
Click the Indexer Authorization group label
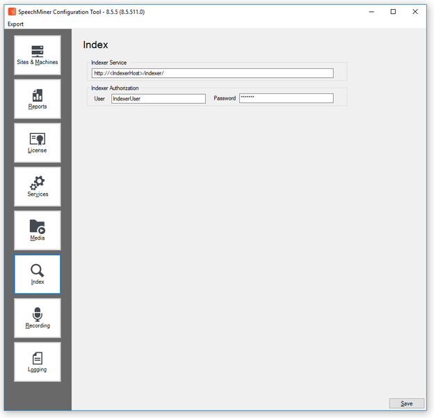(x=115, y=88)
